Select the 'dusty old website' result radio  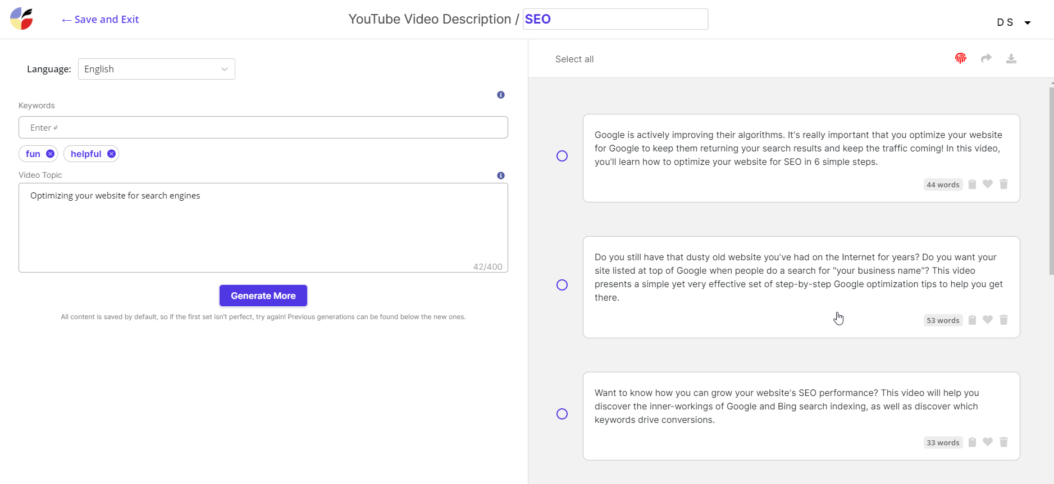[x=562, y=285]
